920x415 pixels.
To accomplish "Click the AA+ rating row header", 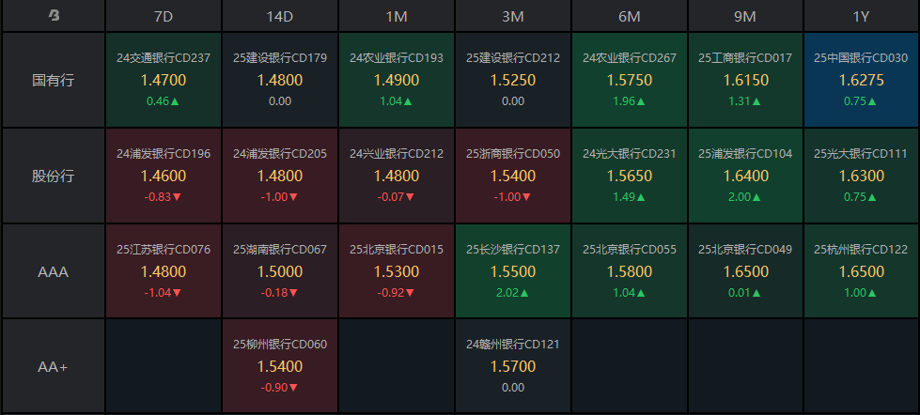I will tap(54, 367).
